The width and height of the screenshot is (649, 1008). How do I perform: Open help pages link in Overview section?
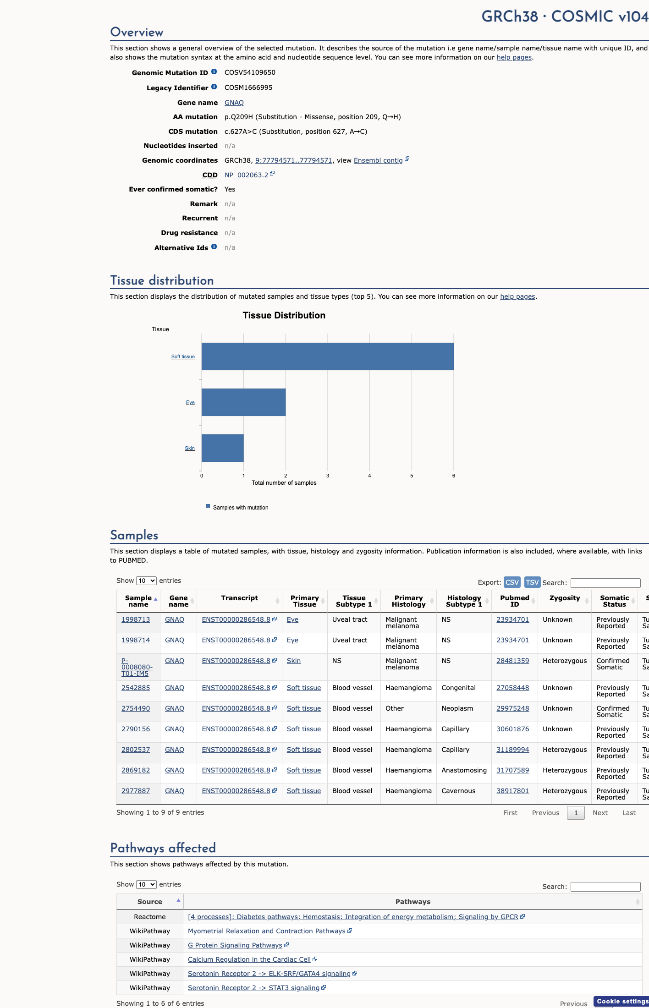pyautogui.click(x=514, y=57)
